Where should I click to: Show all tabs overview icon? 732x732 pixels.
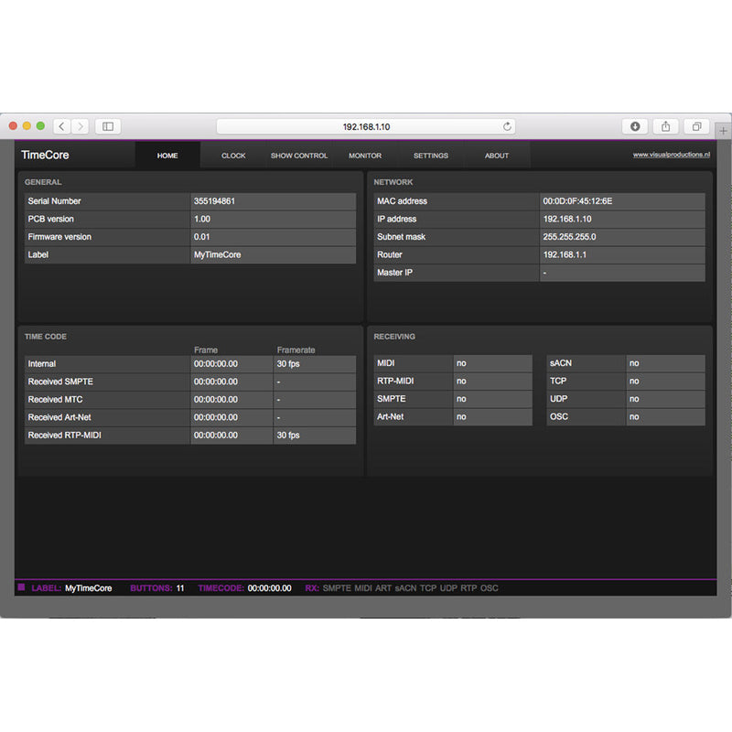coord(696,126)
